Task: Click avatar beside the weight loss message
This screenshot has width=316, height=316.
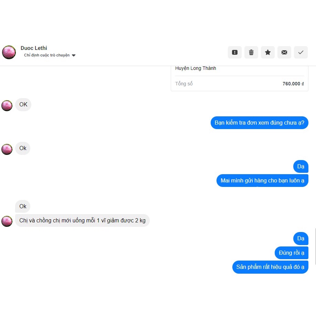Action: coord(7,221)
